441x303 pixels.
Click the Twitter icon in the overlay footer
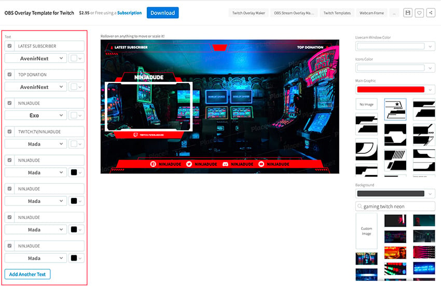pyautogui.click(x=189, y=164)
